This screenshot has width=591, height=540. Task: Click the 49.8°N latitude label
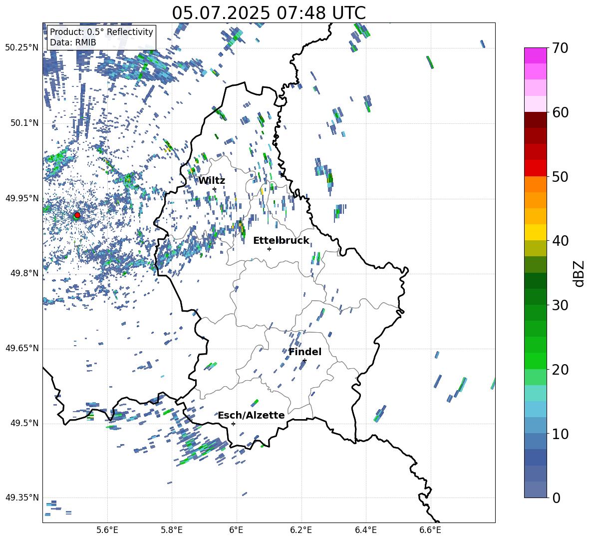[24, 273]
